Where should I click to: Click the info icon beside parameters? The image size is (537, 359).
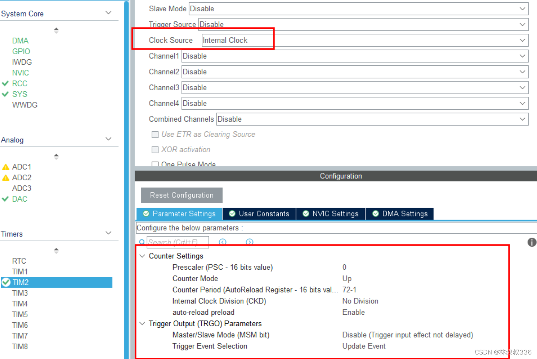pyautogui.click(x=532, y=242)
